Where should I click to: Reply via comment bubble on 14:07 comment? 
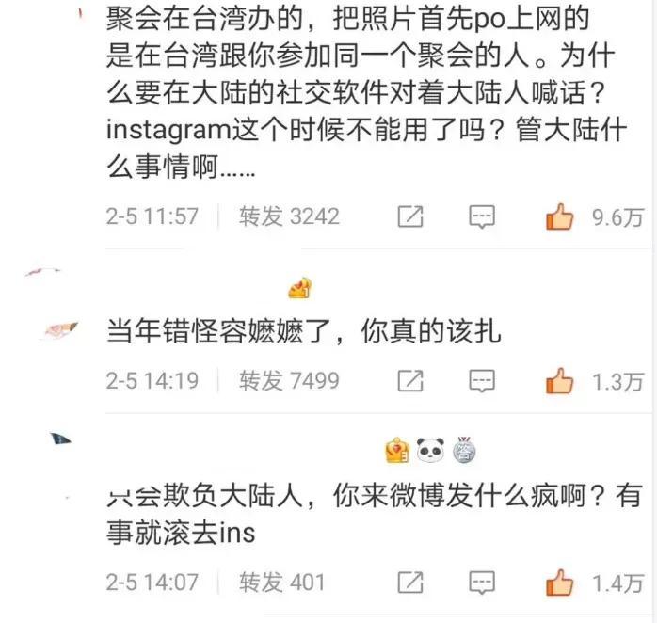tap(482, 583)
